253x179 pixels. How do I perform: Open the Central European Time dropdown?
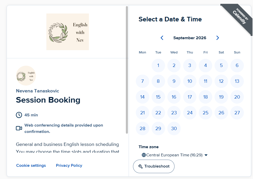pyautogui.click(x=175, y=155)
